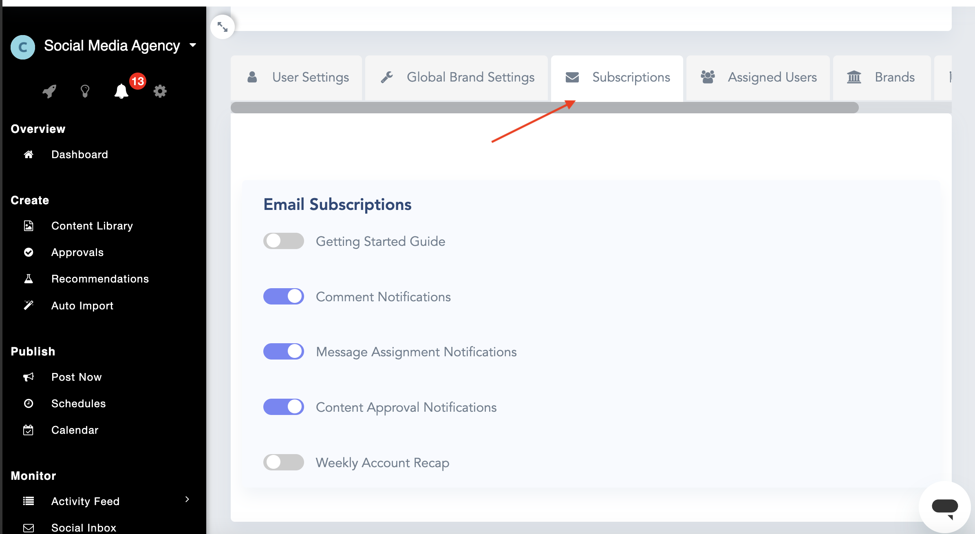This screenshot has height=534, width=975.
Task: Go to Content Library
Action: tap(92, 226)
